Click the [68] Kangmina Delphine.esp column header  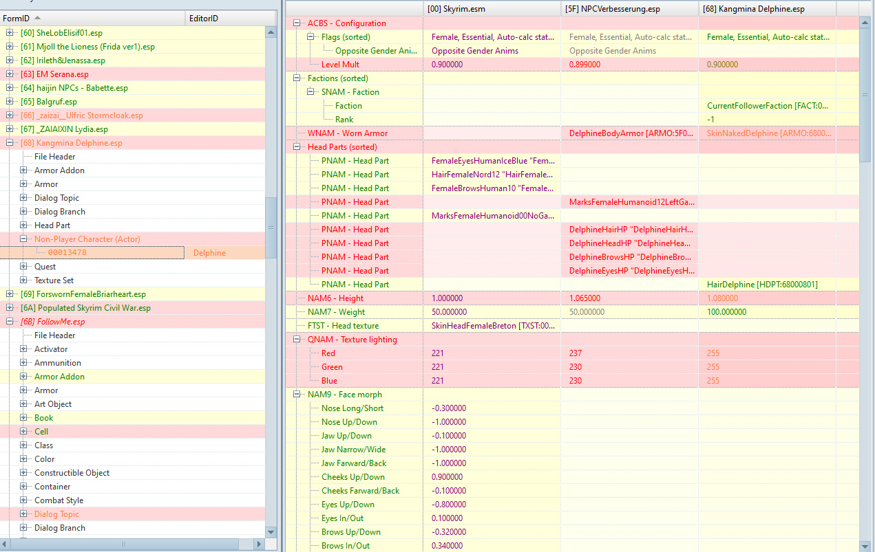756,9
